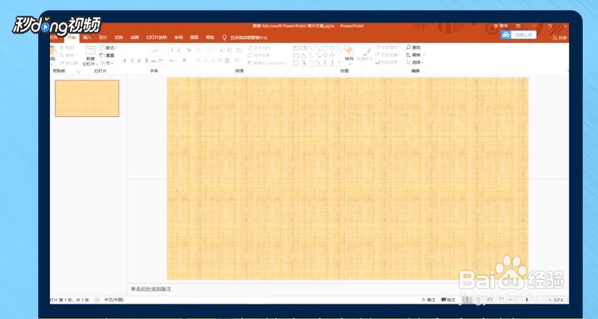This screenshot has width=598, height=319.
Task: Open 形状效果 (Shape Effects) dropdown
Action: click(x=388, y=62)
